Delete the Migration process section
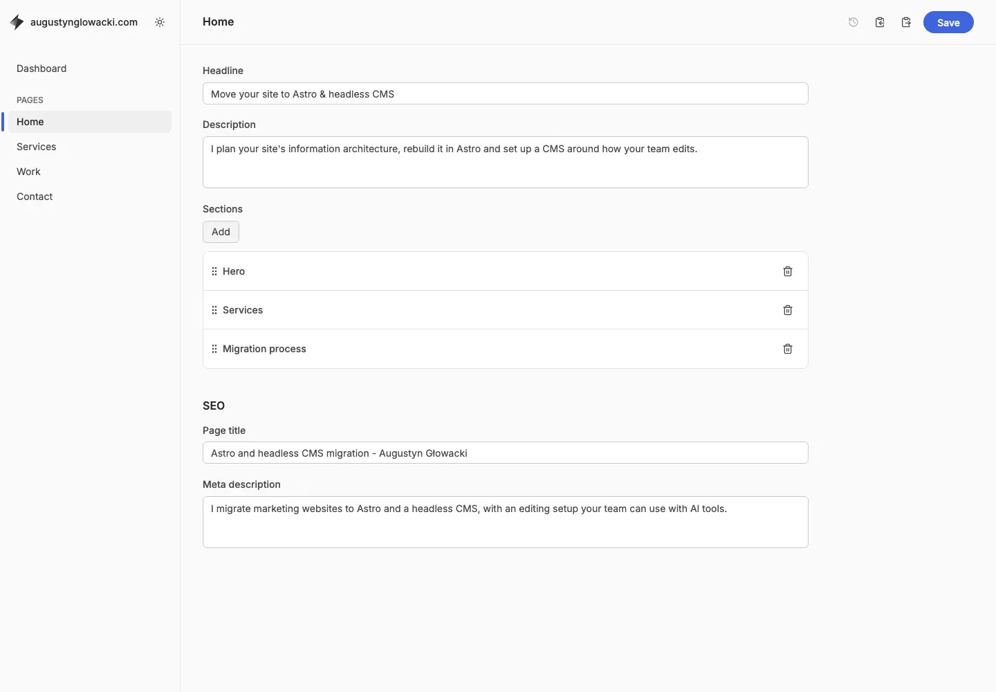The image size is (996, 692). 788,349
